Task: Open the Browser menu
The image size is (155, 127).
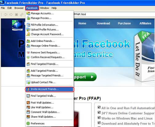Action: point(19,8)
